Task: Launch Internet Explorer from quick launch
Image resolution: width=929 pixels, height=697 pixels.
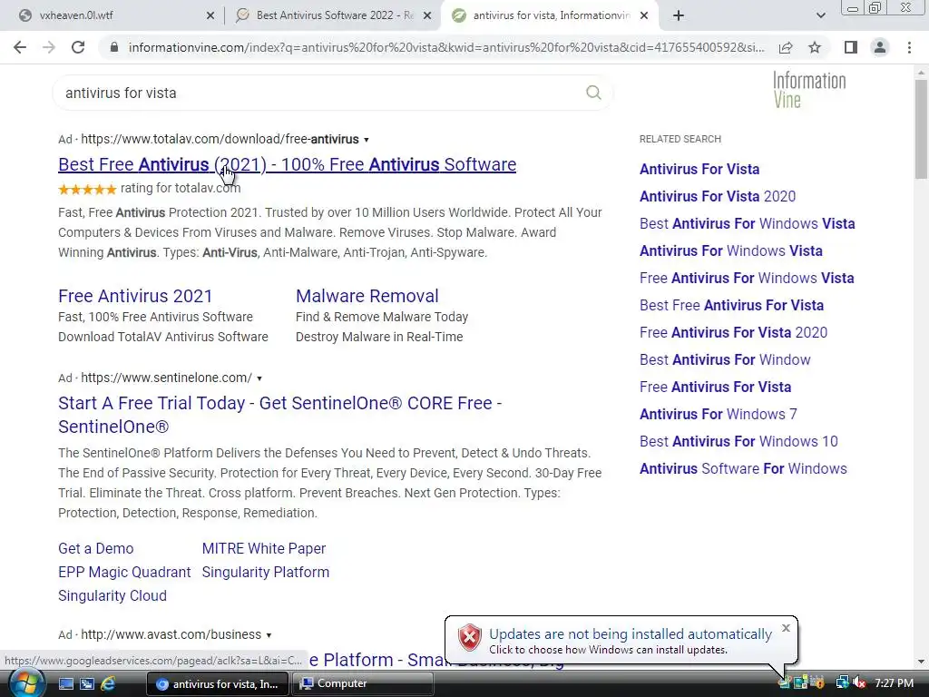Action: coord(108,684)
